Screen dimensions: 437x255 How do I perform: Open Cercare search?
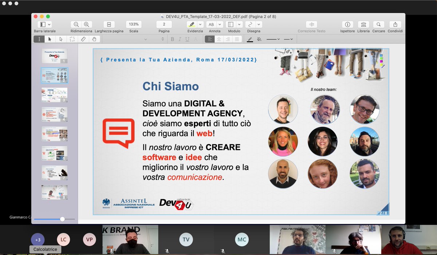click(x=379, y=24)
